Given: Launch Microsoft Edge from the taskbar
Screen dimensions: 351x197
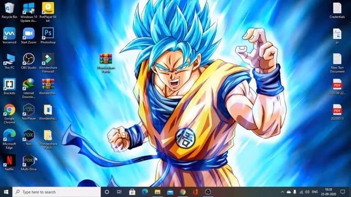Looking at the screenshot, I should pos(145,192).
